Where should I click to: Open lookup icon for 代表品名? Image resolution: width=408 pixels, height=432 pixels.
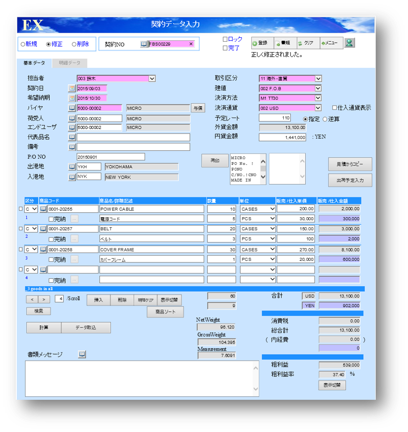coord(72,137)
